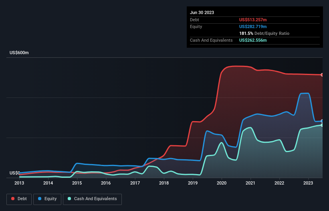
Task: Click the 2017 axis label
Action: click(x=135, y=183)
